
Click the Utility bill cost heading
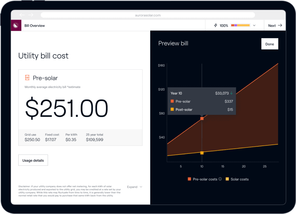pyautogui.click(x=43, y=56)
